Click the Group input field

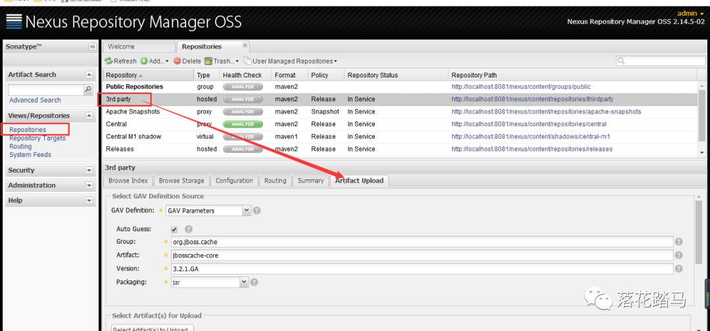click(x=422, y=242)
